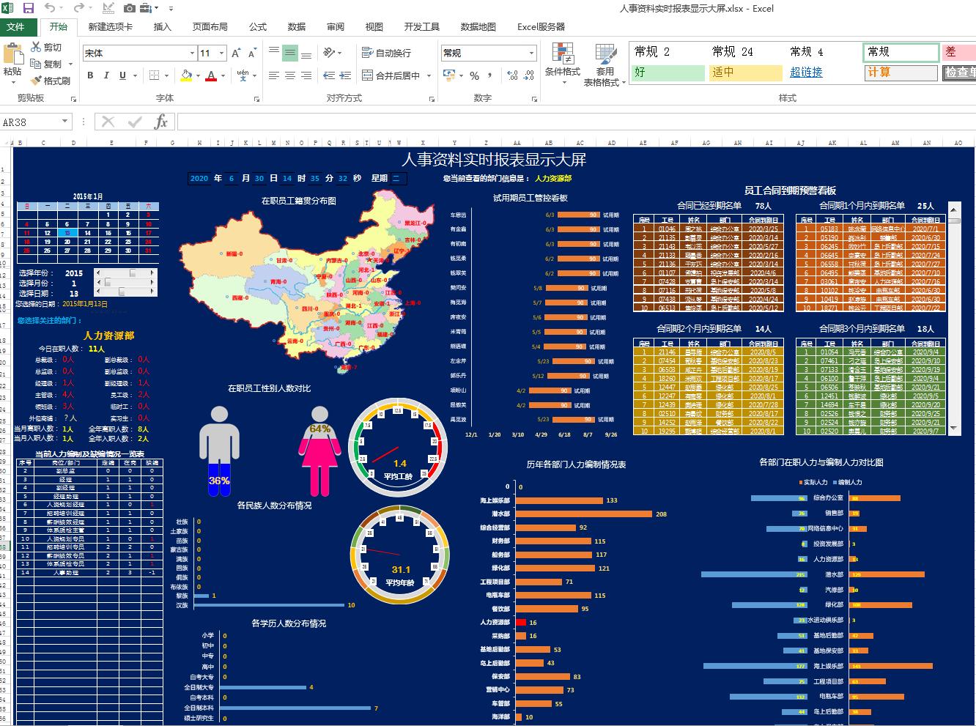Image resolution: width=976 pixels, height=726 pixels.
Task: Toggle italic formatting
Action: tap(105, 75)
